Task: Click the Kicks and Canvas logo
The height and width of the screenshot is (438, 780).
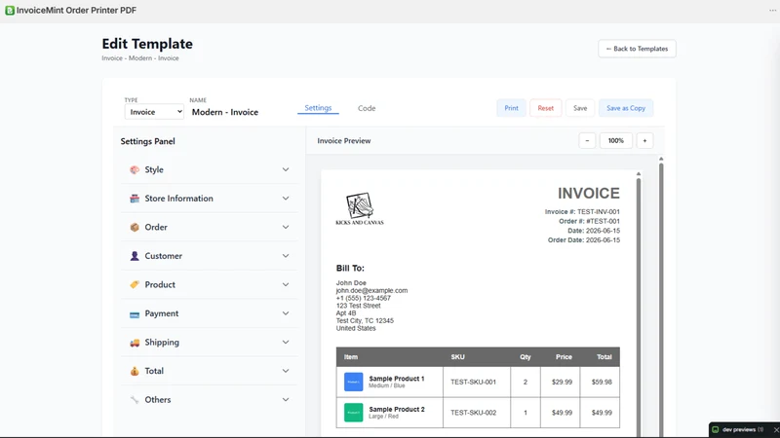Action: point(360,208)
